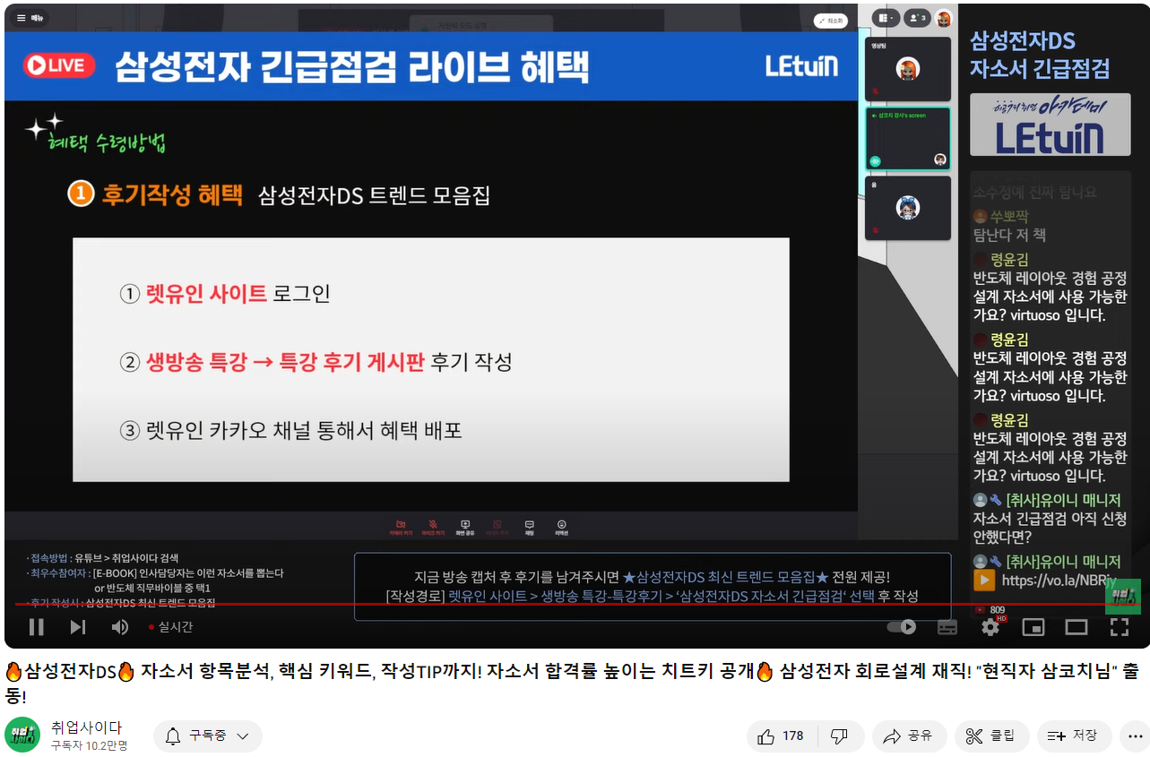The height and width of the screenshot is (757, 1150).
Task: Mute the player volume
Action: coord(119,627)
